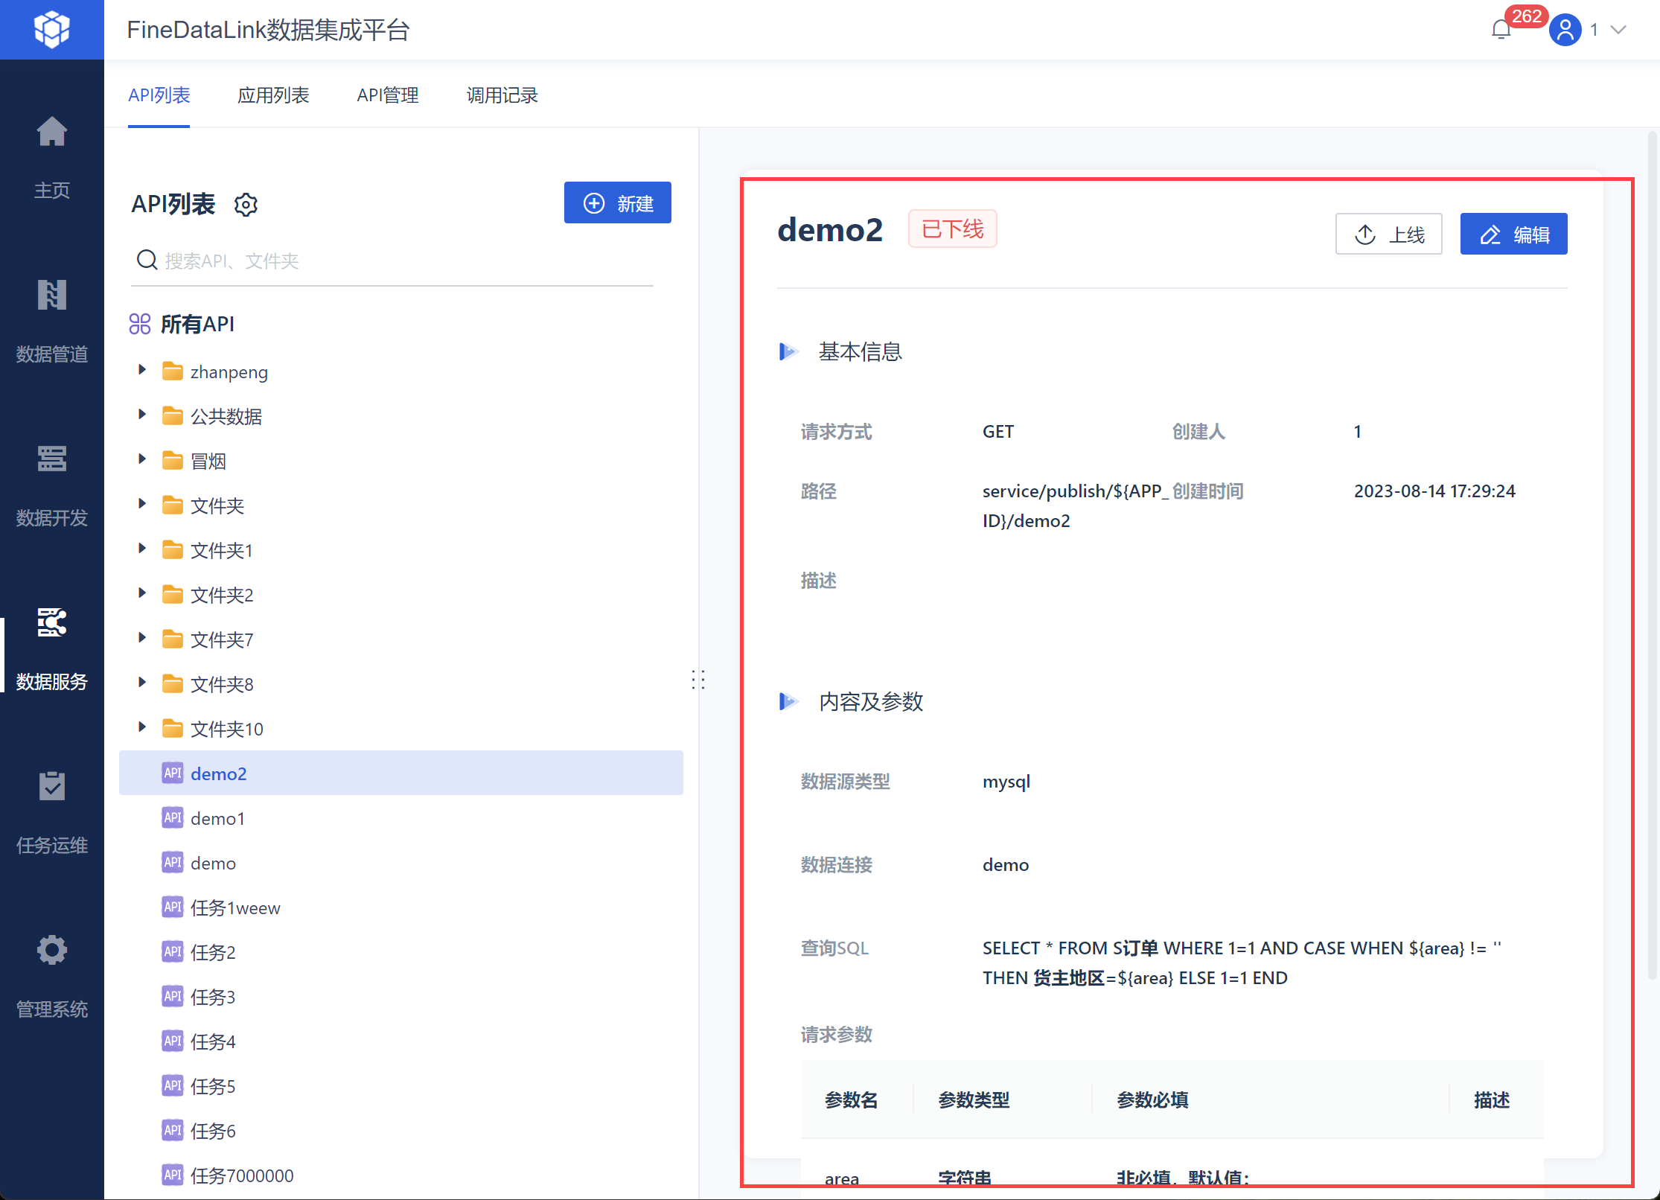Click the 已下线 status tag
Screen dimensions: 1660x1200
pos(952,229)
